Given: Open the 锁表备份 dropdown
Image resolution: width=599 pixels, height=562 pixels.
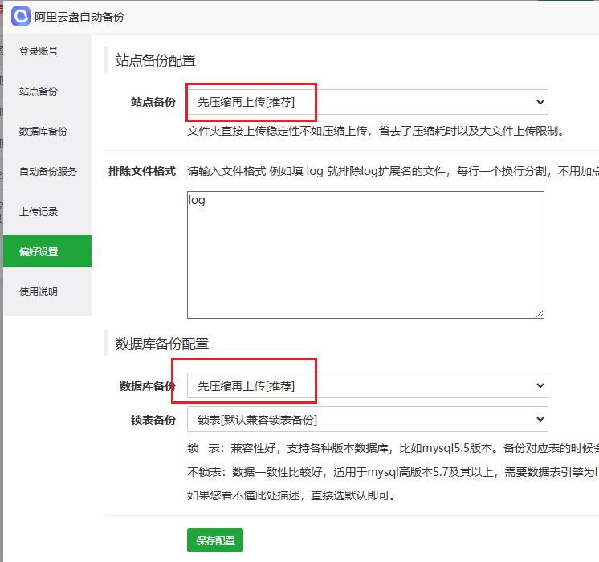Looking at the screenshot, I should coord(367,419).
